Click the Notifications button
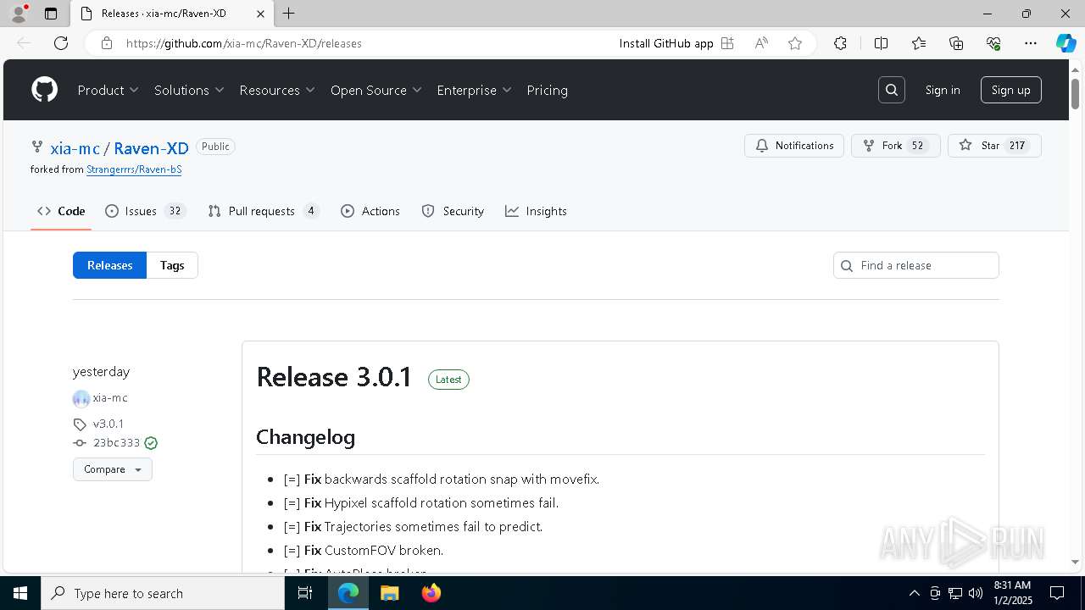1085x610 pixels. coord(794,146)
